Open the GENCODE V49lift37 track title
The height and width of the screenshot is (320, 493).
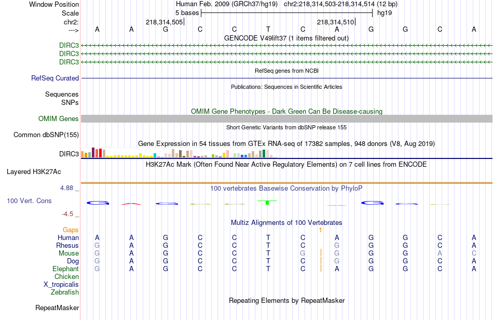pyautogui.click(x=286, y=38)
